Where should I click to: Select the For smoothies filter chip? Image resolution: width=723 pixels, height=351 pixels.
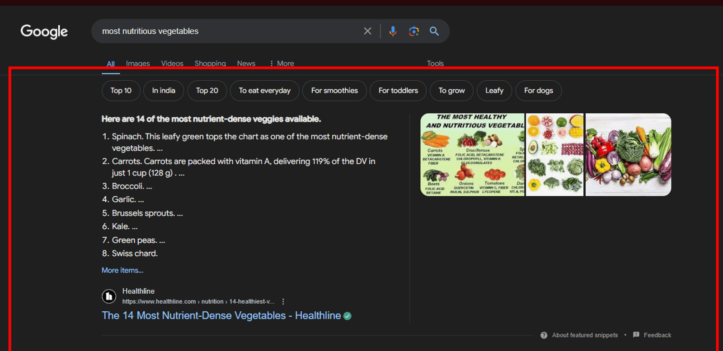[x=334, y=91]
